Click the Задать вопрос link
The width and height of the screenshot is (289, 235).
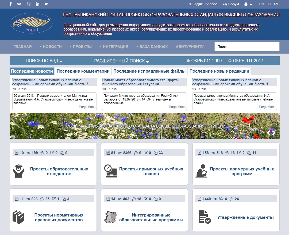[x=203, y=4]
